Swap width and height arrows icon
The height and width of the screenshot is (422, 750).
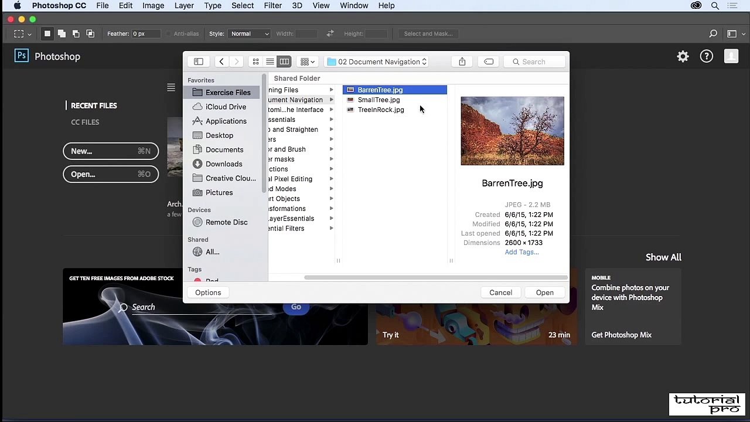coord(330,33)
